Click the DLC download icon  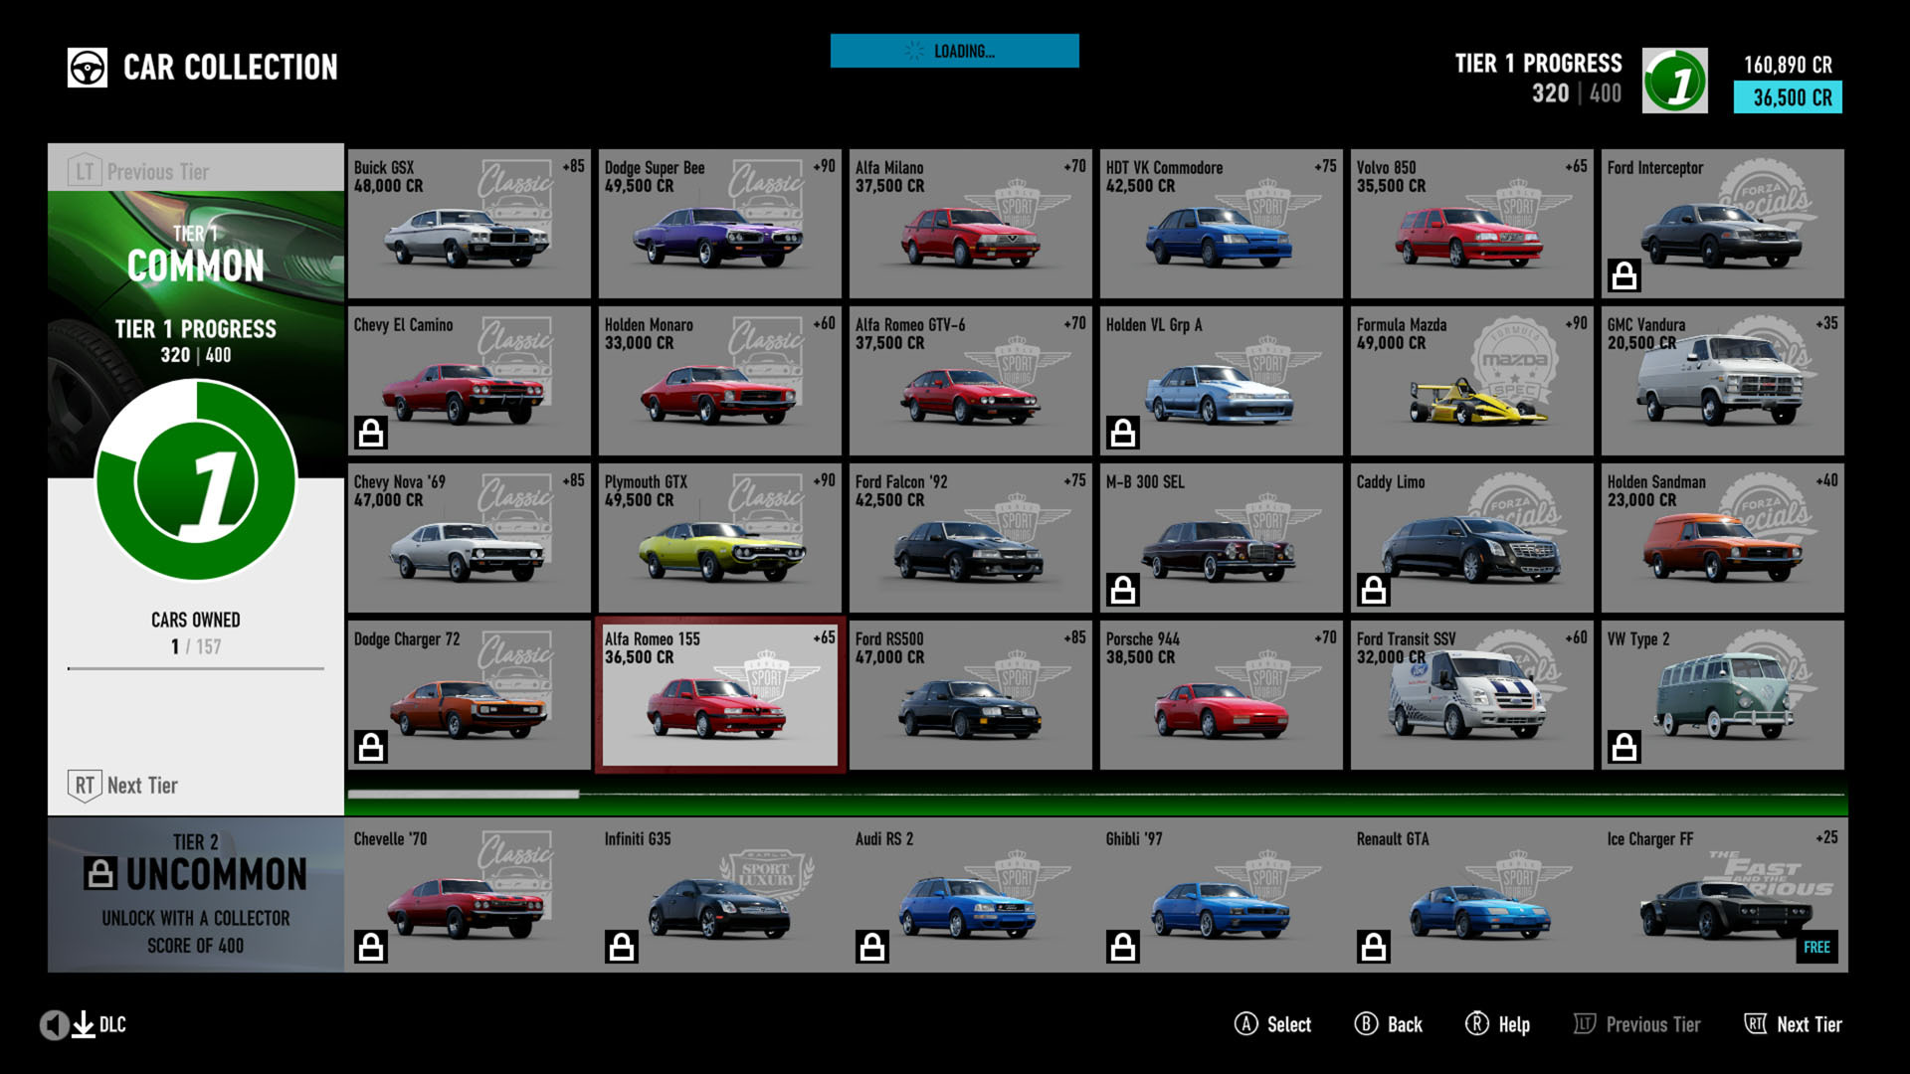coord(84,1024)
